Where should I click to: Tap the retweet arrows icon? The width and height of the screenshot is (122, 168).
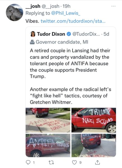[x=51, y=162]
